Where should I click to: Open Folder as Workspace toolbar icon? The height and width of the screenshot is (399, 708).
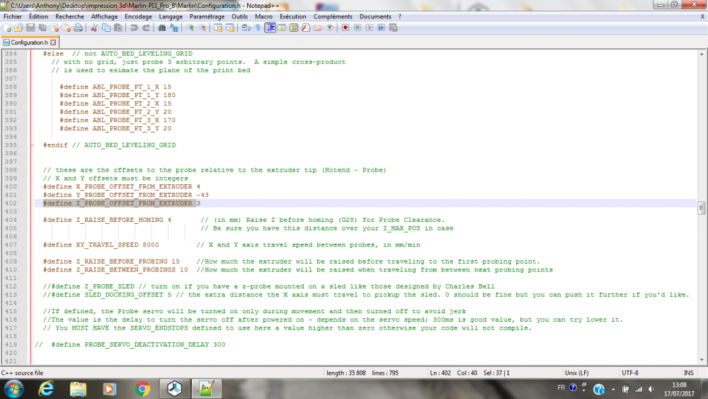[317, 28]
